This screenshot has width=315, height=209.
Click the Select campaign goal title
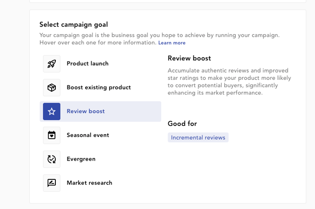click(74, 25)
